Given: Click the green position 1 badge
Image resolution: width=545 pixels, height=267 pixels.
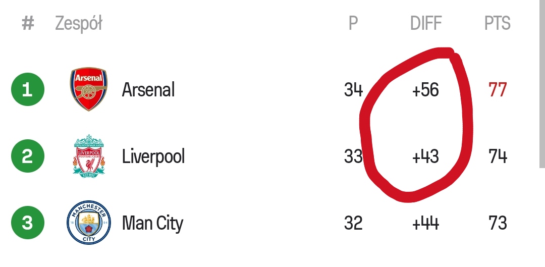Looking at the screenshot, I should 28,89.
